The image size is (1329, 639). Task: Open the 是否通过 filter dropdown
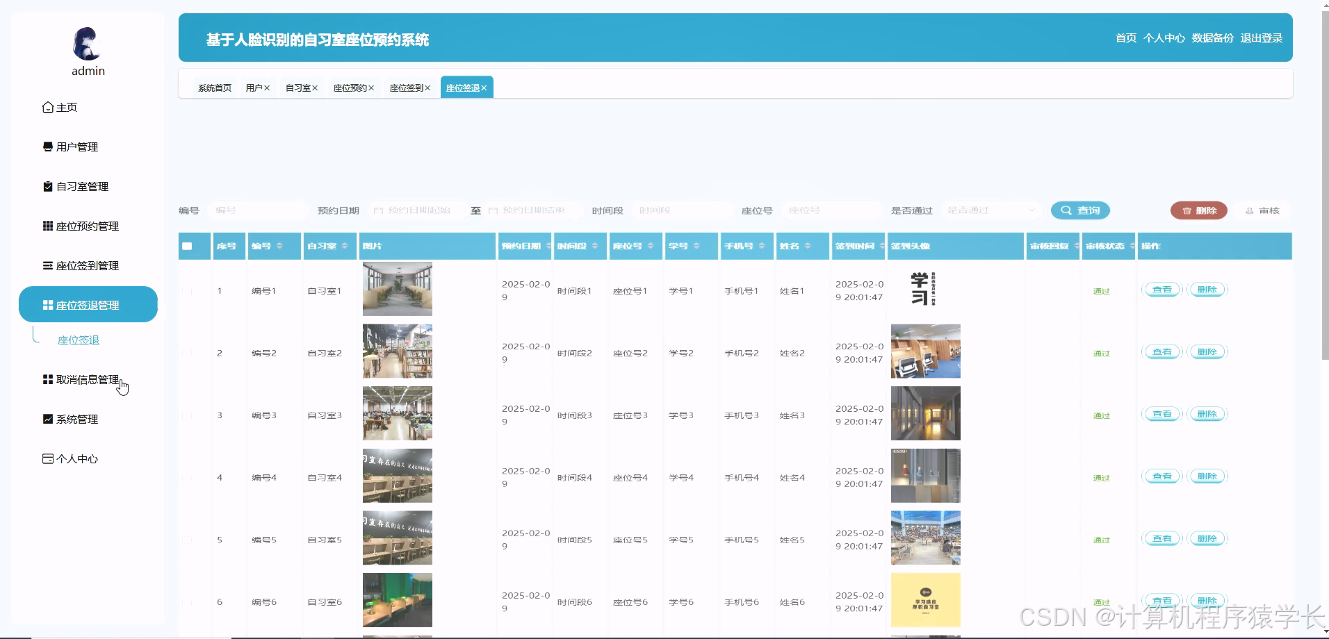pos(992,210)
